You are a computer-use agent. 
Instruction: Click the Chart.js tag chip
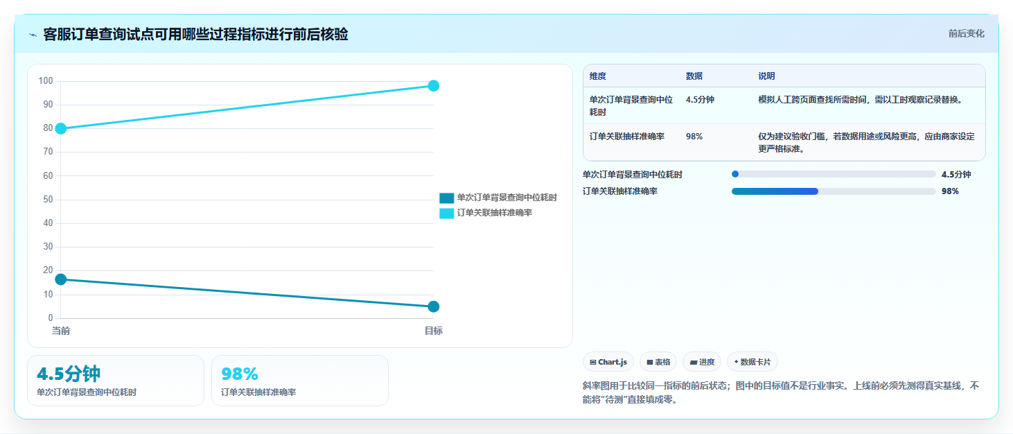(x=608, y=362)
